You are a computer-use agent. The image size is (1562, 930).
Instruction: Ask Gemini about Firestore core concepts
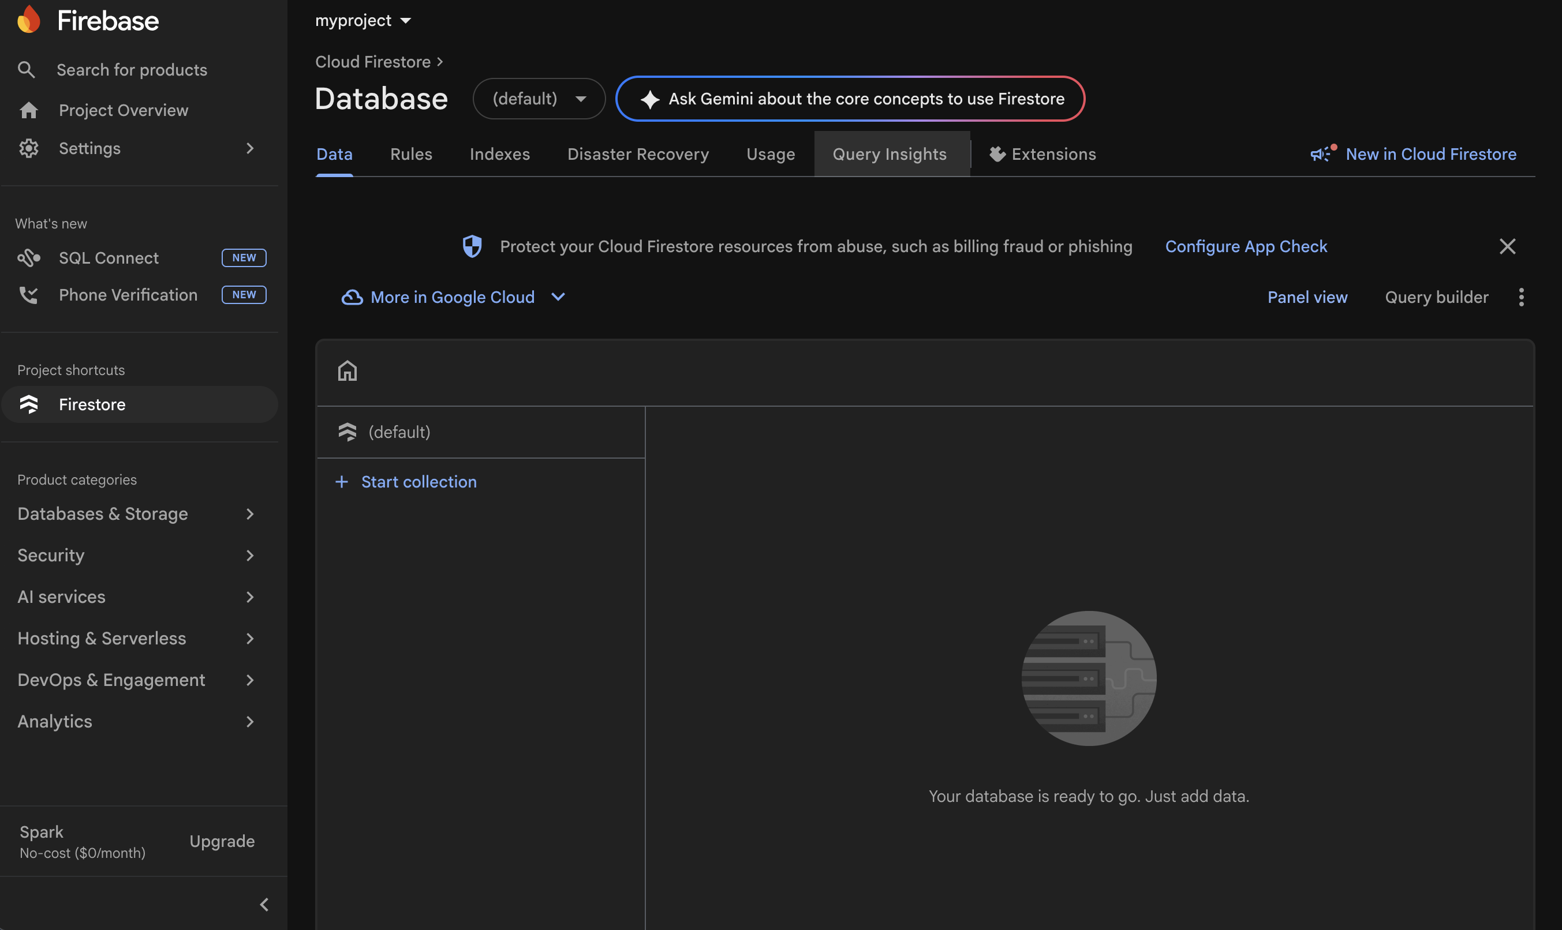850,99
